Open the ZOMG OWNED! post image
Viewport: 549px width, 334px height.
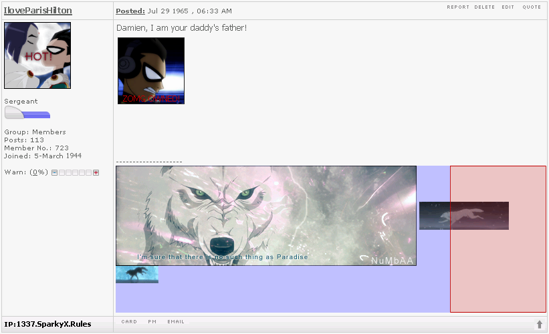click(151, 71)
